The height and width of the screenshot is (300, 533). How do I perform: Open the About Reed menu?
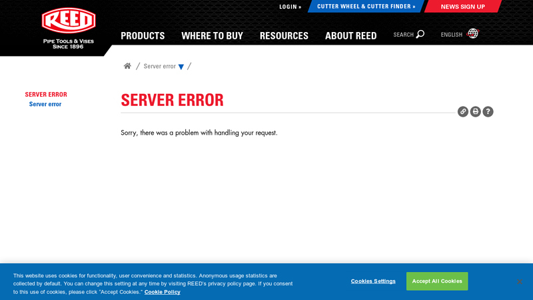click(350, 36)
